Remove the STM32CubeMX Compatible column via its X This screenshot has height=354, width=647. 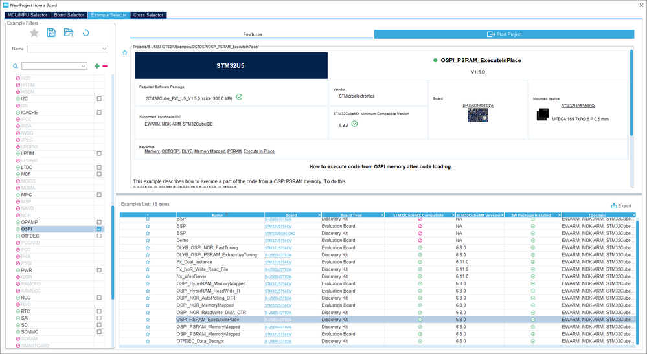[453, 215]
